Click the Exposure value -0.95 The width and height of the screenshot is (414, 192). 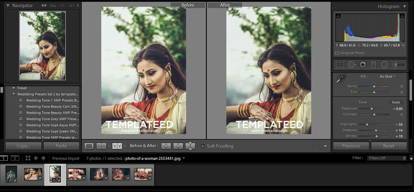(x=397, y=108)
